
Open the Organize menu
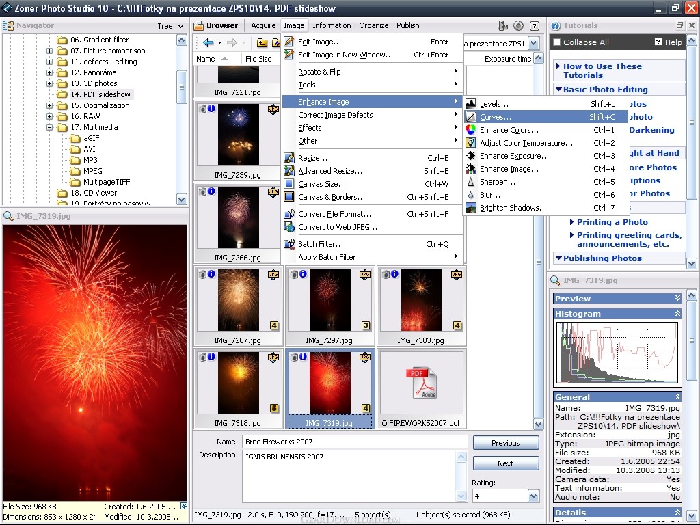pyautogui.click(x=374, y=25)
